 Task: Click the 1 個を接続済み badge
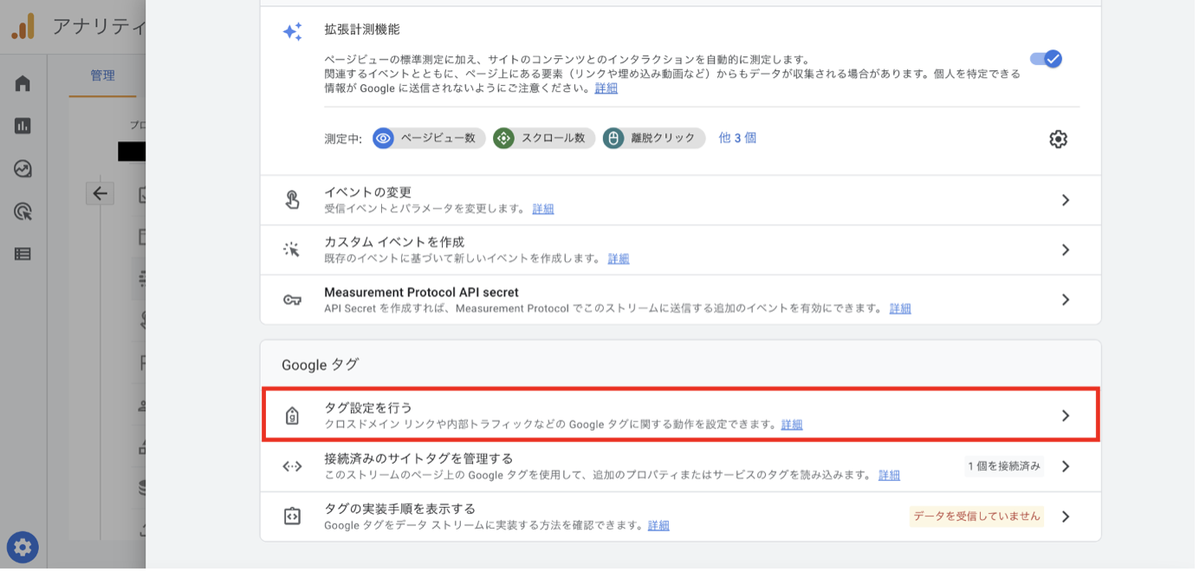pyautogui.click(x=1005, y=466)
